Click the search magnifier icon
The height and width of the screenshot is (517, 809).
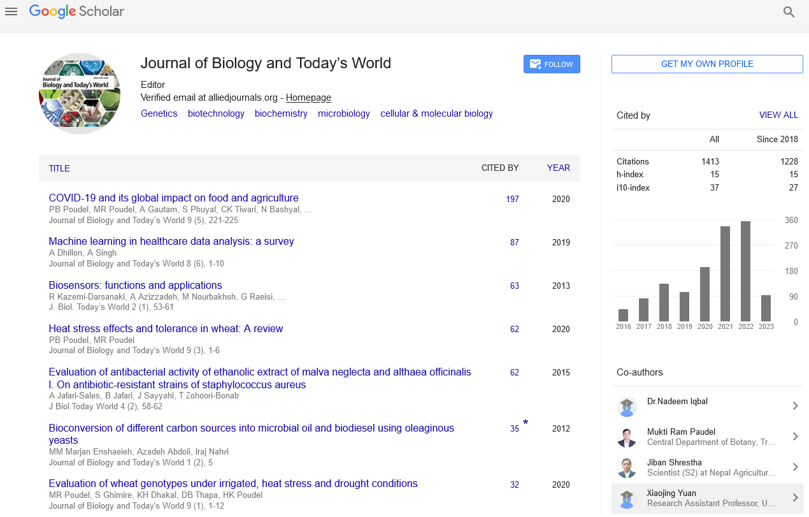click(789, 11)
